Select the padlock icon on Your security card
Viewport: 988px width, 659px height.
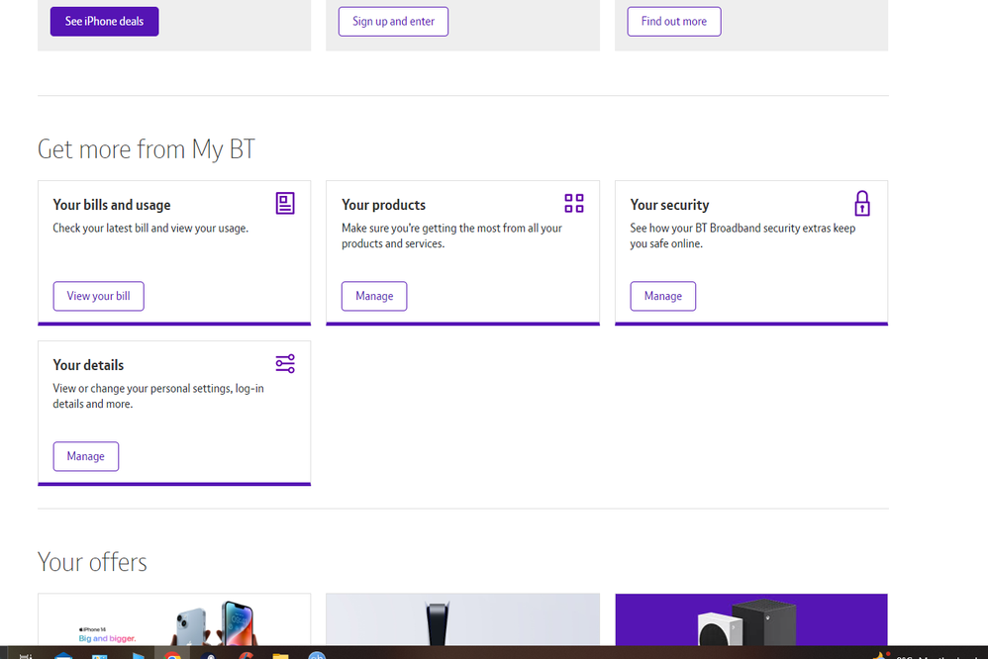862,203
